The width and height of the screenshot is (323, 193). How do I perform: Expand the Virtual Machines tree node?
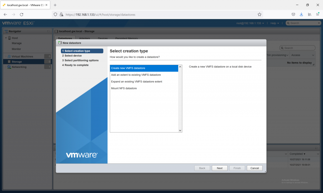(x=6, y=56)
